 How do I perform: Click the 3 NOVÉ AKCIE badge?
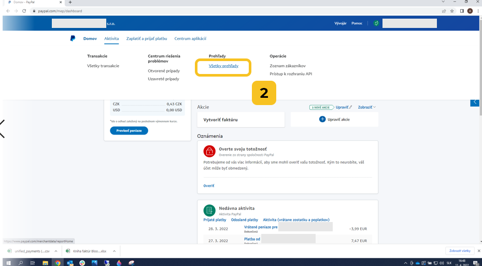pos(321,107)
